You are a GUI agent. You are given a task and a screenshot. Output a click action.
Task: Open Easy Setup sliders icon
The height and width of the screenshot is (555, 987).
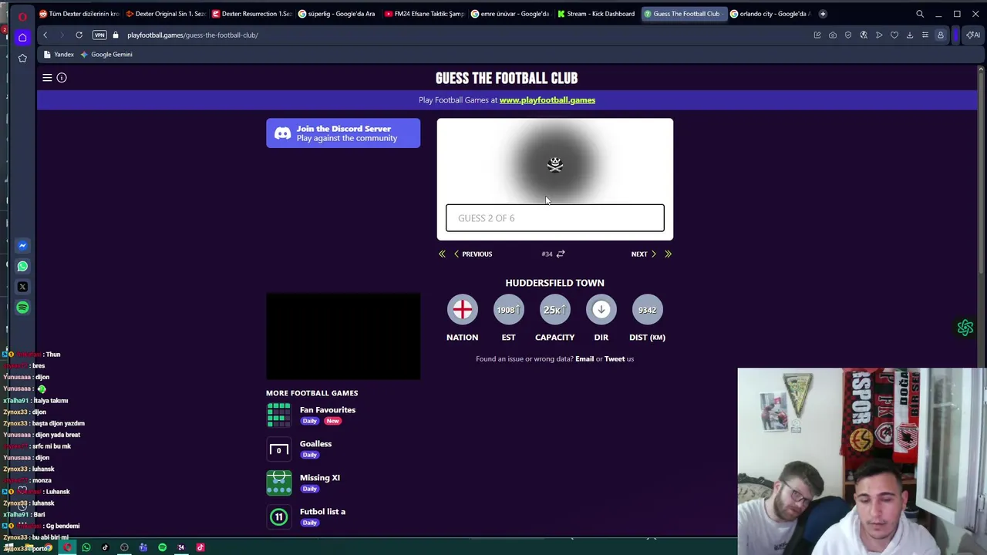925,35
